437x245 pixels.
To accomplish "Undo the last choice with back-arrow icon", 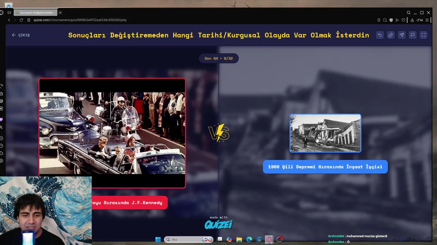I will (380, 35).
